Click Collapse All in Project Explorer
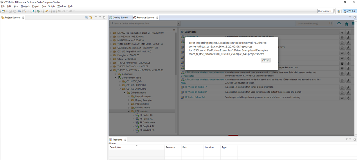The image size is (357, 160). pos(86,17)
